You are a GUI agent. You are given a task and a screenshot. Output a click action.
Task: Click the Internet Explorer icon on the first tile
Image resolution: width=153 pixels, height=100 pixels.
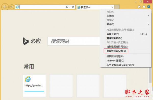tap(28, 79)
